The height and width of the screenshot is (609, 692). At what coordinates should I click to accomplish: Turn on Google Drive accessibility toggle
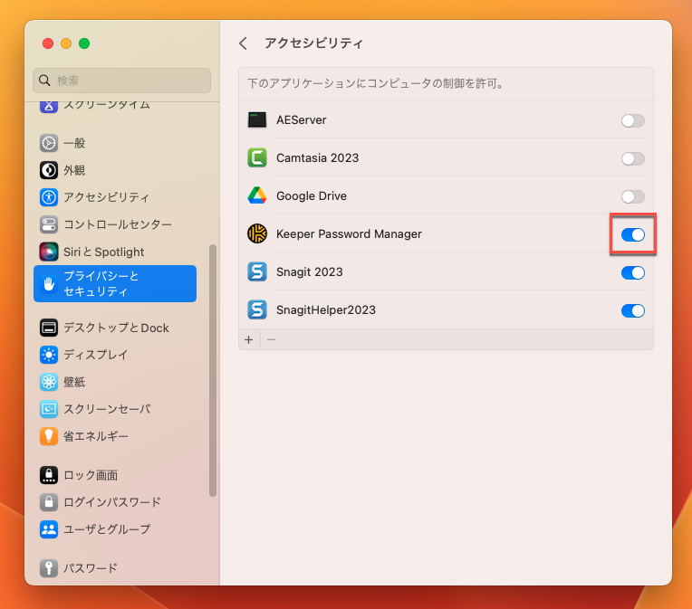pyautogui.click(x=632, y=196)
